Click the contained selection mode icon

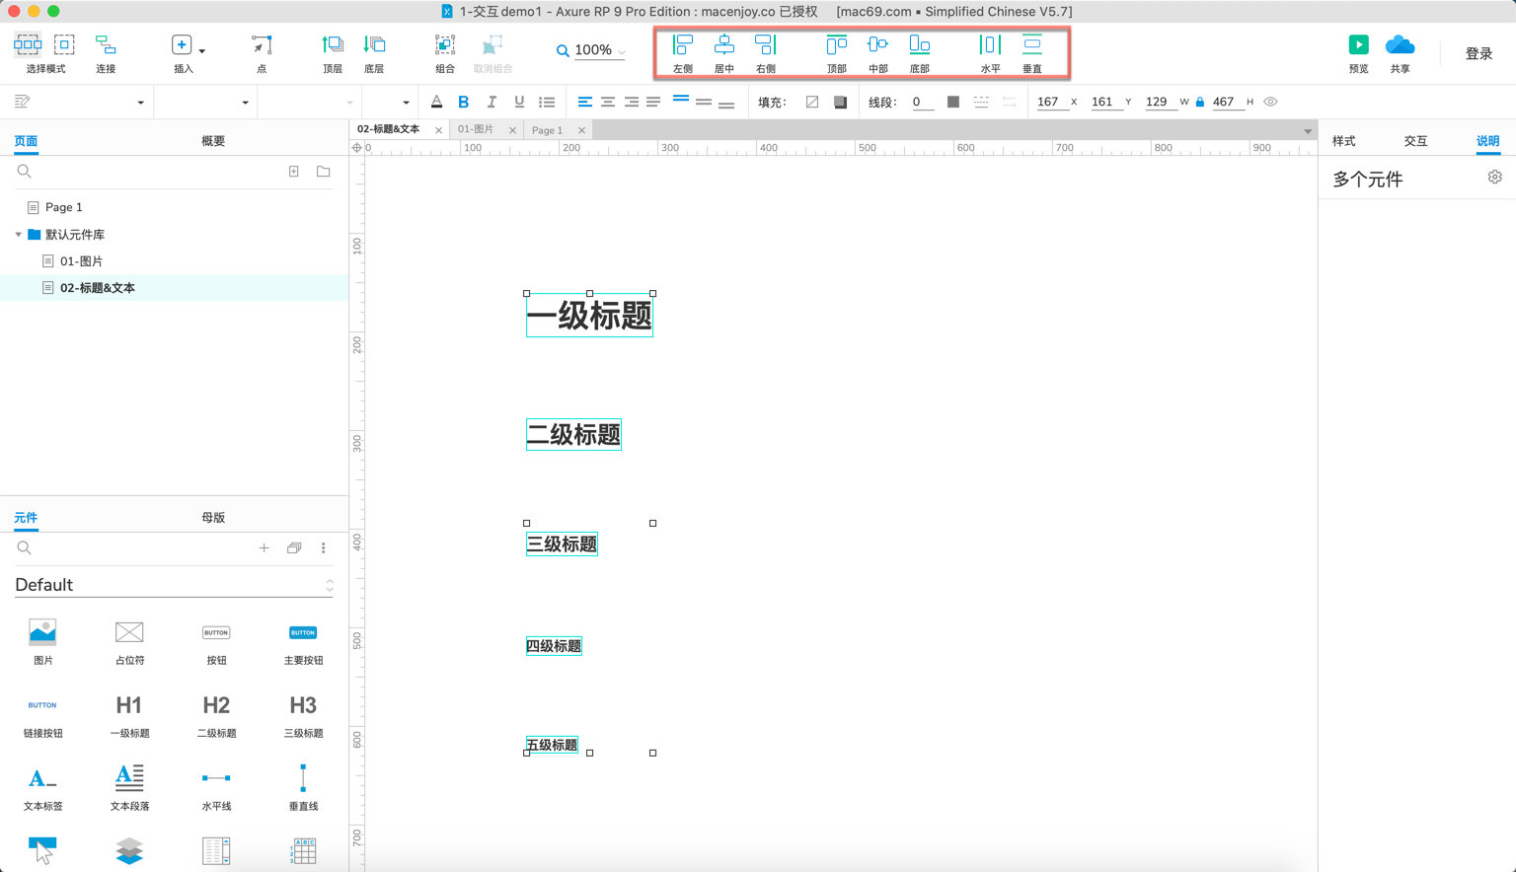[64, 44]
